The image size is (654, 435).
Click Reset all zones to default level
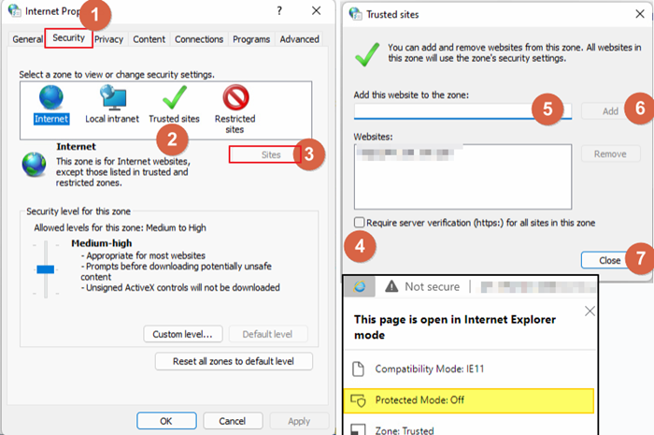pyautogui.click(x=234, y=361)
